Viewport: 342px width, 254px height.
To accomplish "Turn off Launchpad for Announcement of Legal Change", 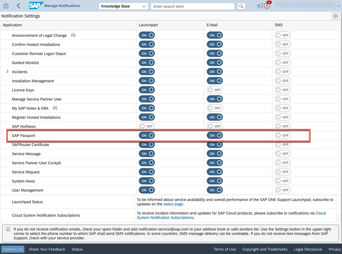I will pos(147,35).
